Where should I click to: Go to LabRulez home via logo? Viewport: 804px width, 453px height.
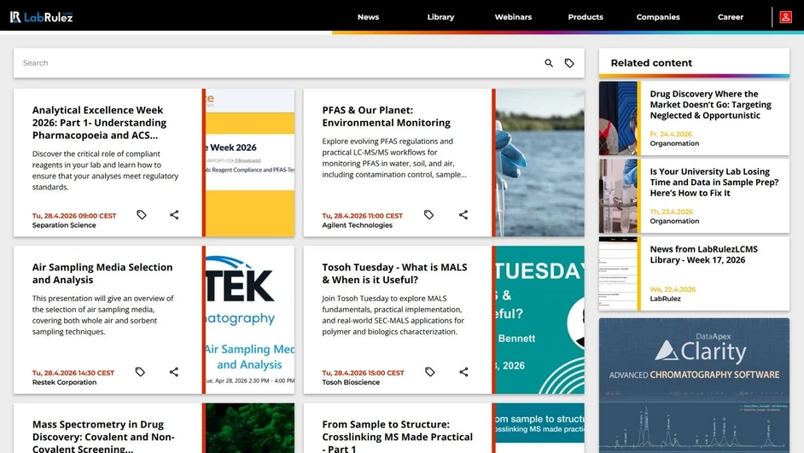pyautogui.click(x=41, y=17)
